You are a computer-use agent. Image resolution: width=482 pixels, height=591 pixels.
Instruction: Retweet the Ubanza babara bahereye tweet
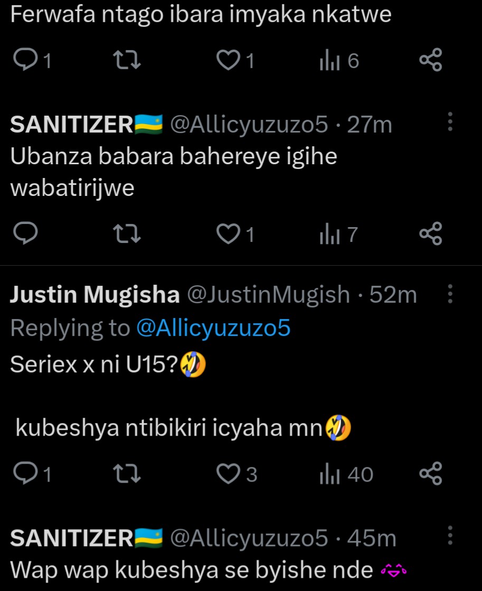tap(127, 234)
